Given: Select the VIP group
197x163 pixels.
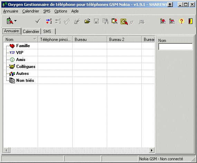Looking at the screenshot, I should pos(20,53).
